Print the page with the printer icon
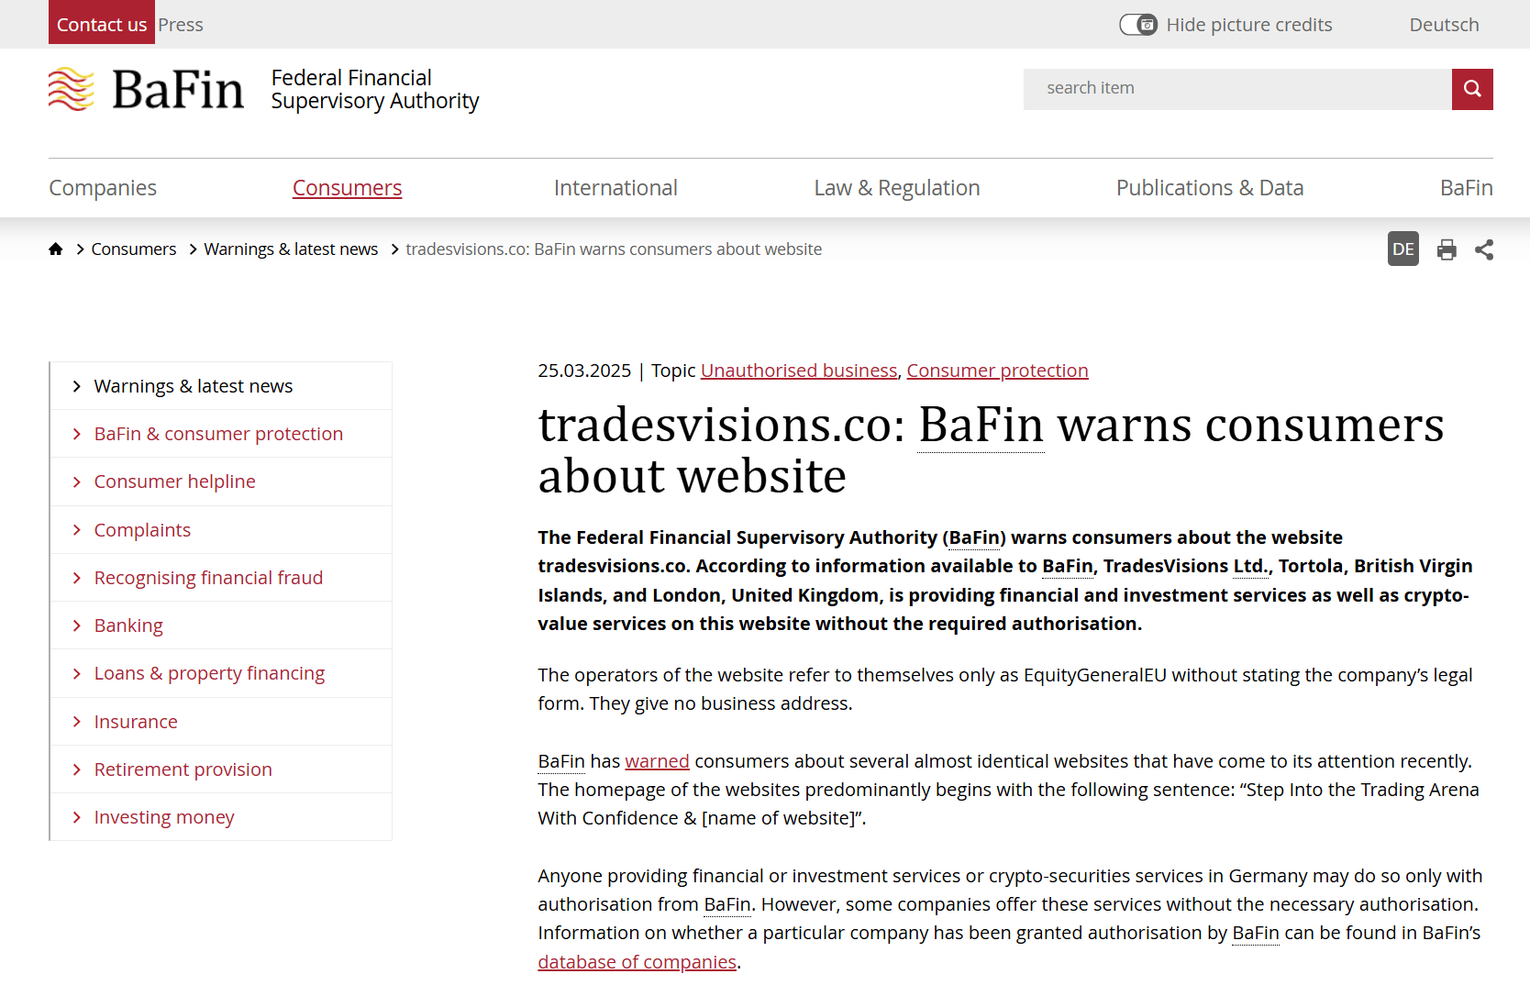1530x985 pixels. click(1447, 249)
